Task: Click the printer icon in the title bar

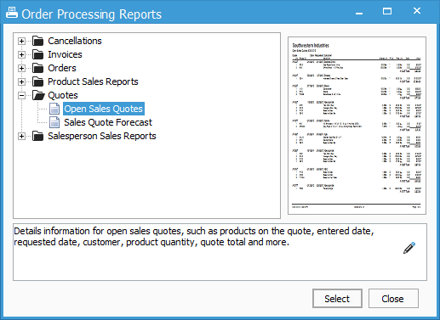Action: tap(12, 13)
